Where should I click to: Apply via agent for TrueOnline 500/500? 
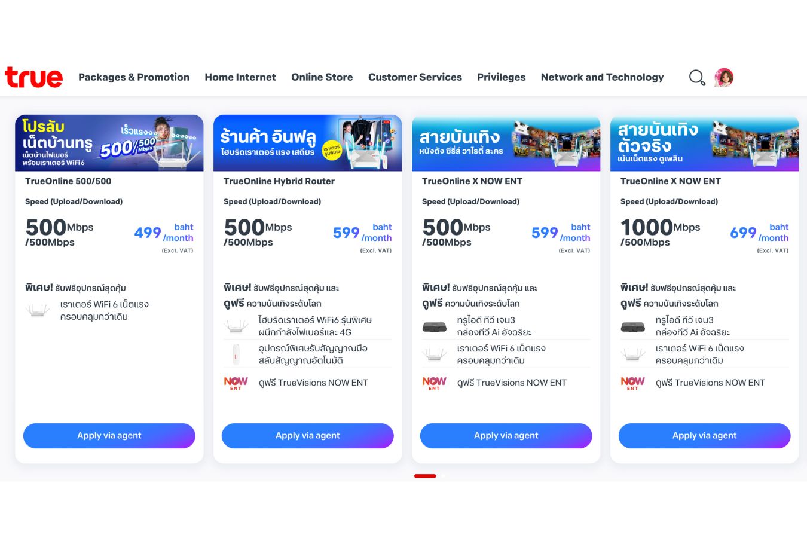109,436
